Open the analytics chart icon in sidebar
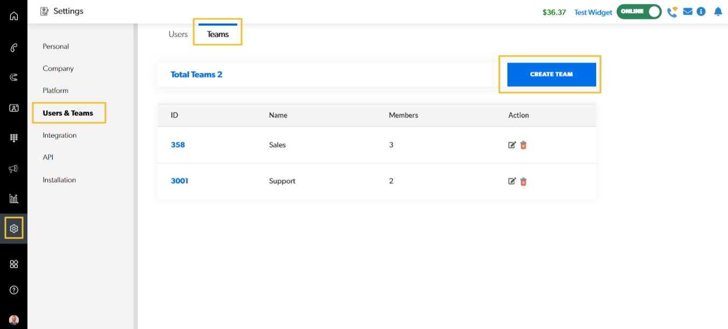This screenshot has height=329, width=728. pyautogui.click(x=14, y=199)
